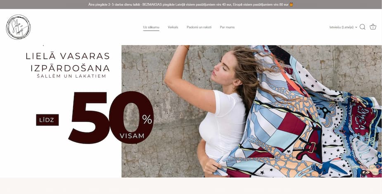Click the chevron beside the language name
Screen dimensions: 382x194
pos(356,27)
